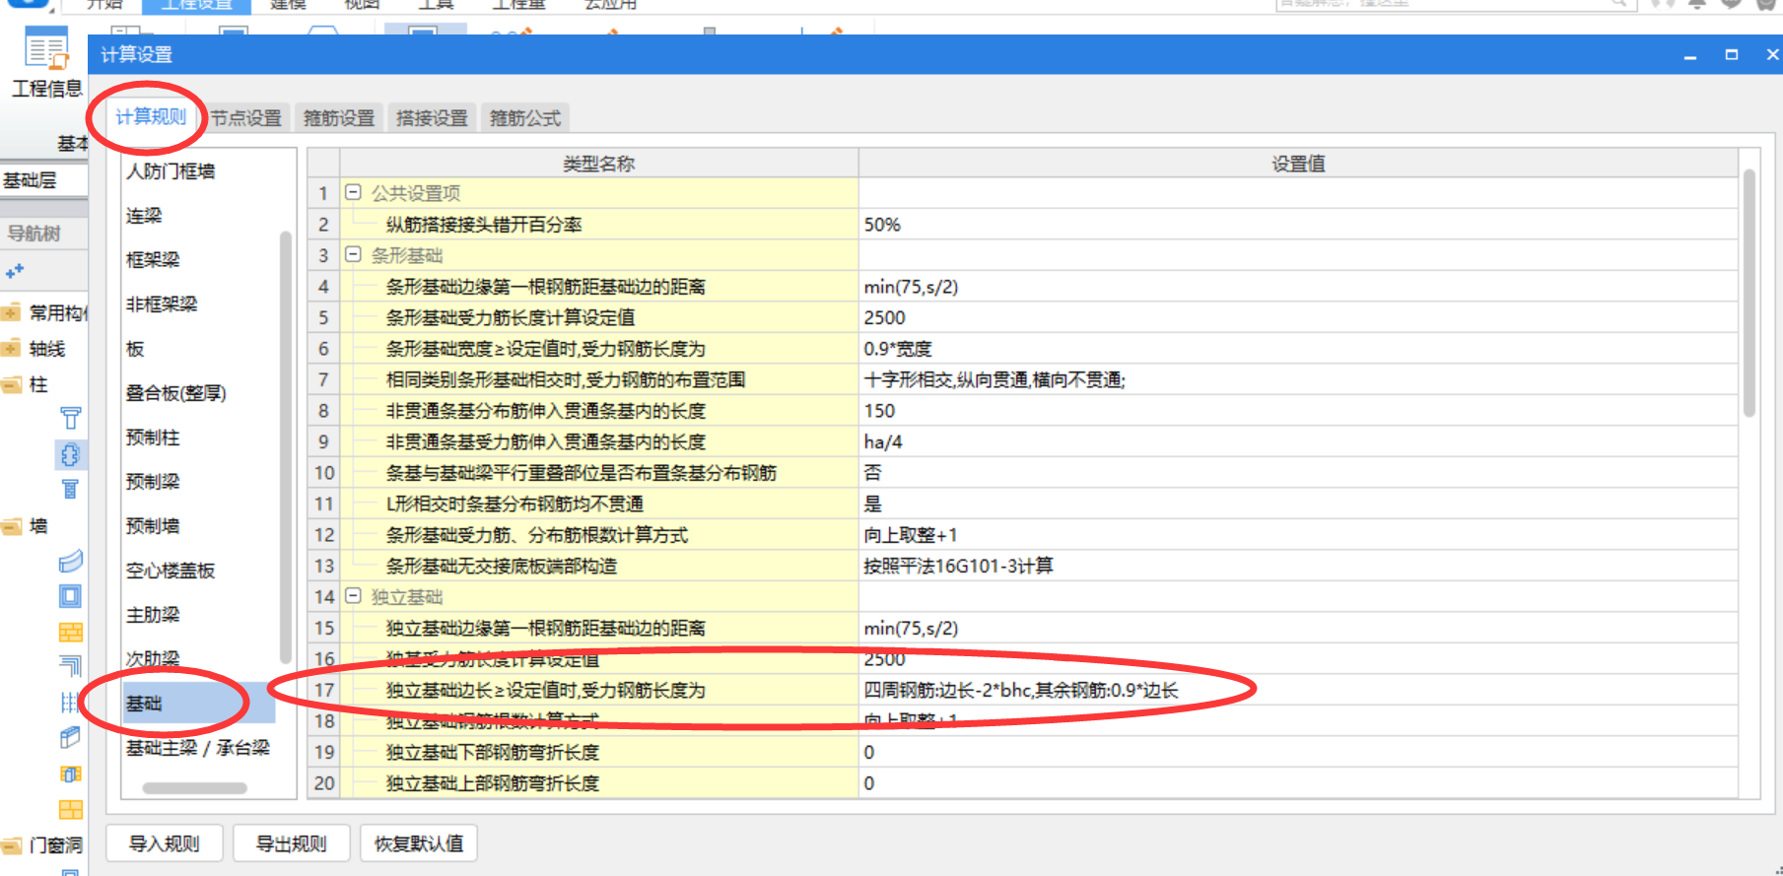Expand the 门窗洞 folder in the navigation tree
This screenshot has width=1783, height=876.
click(11, 845)
